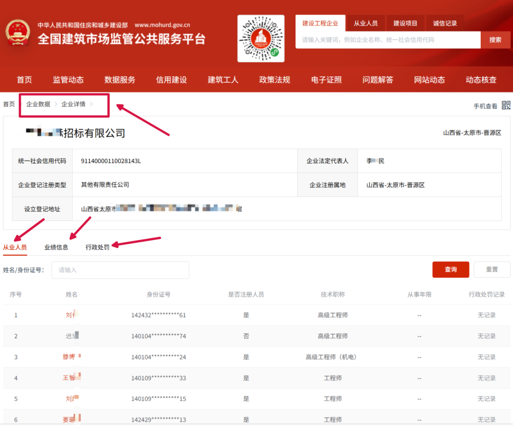Open person name link in row 1
This screenshot has width=513, height=425.
click(72, 315)
